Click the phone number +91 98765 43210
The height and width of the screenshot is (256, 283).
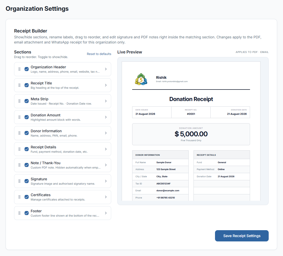pyautogui.click(x=165, y=198)
